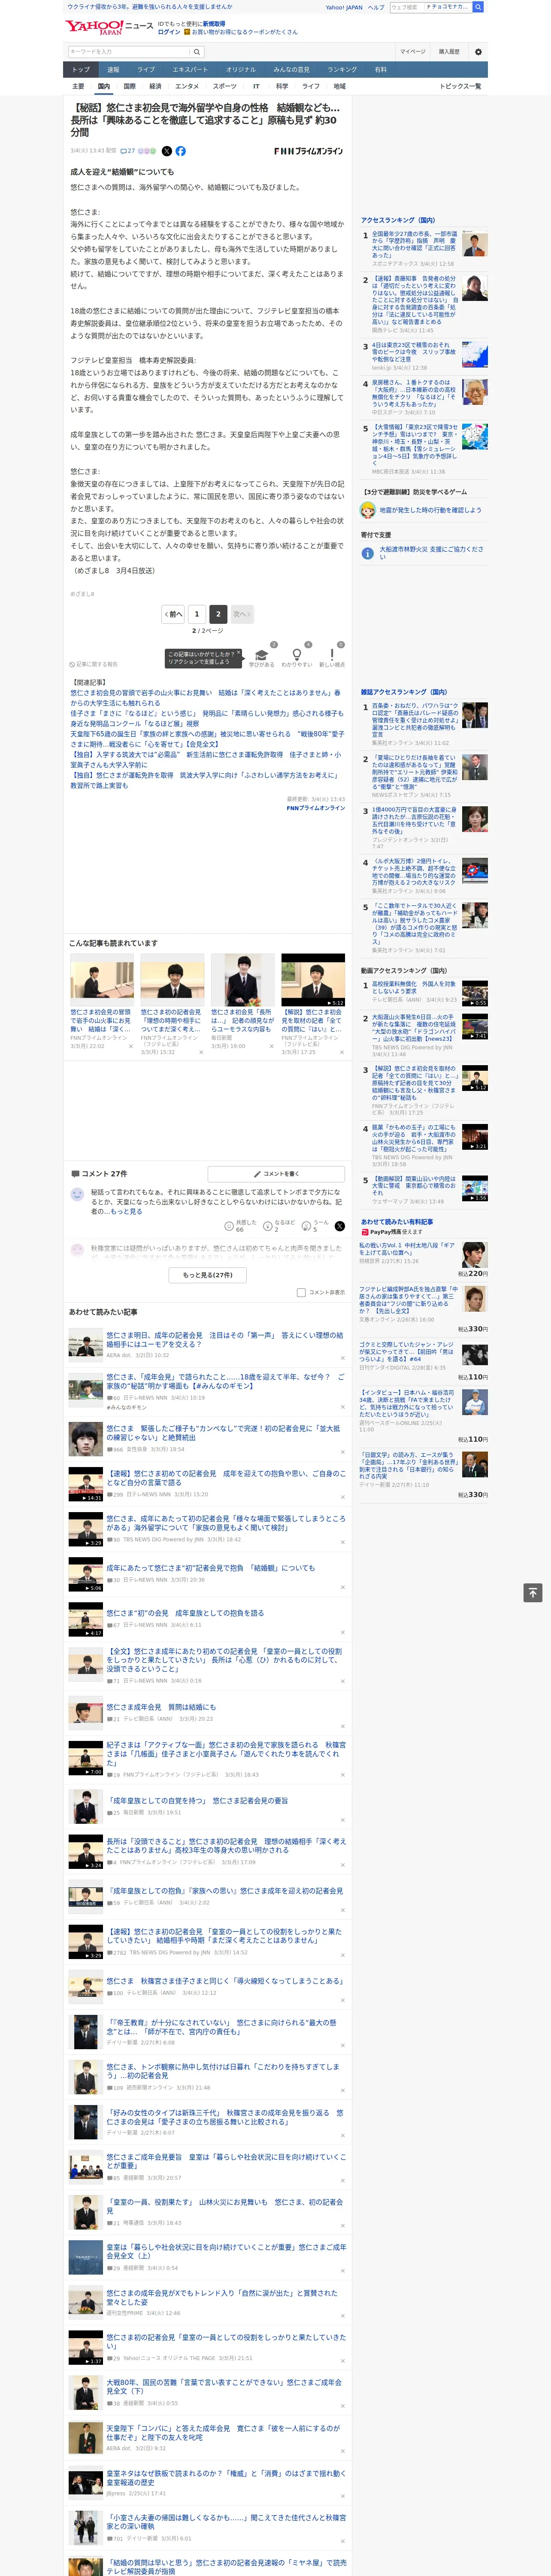Open the ライブ navigation tab

pyautogui.click(x=146, y=69)
